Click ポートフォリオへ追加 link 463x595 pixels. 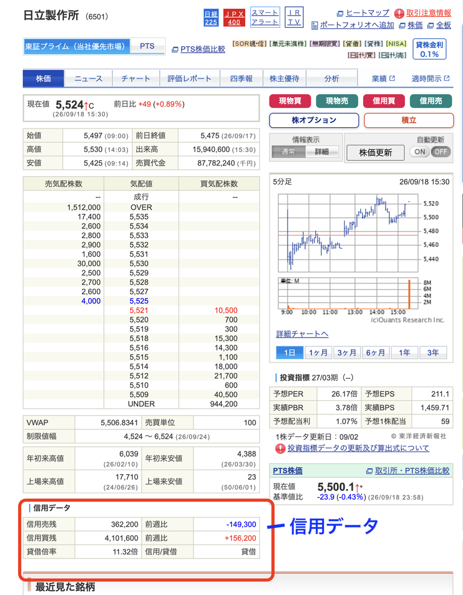pos(357,25)
